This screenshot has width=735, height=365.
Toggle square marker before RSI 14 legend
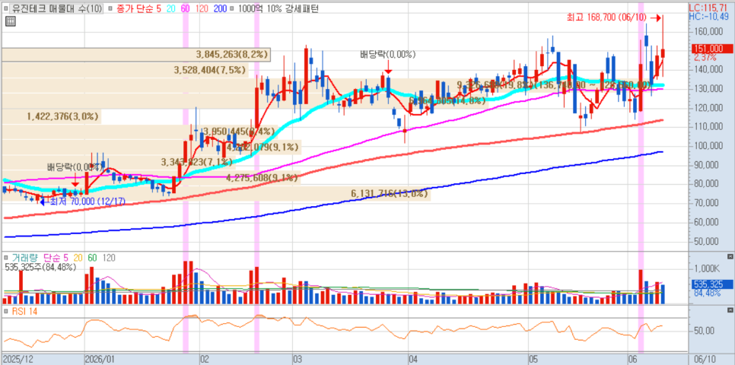pyautogui.click(x=7, y=311)
